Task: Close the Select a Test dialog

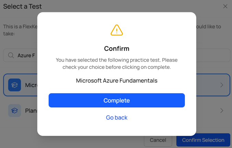Action: pos(225,6)
